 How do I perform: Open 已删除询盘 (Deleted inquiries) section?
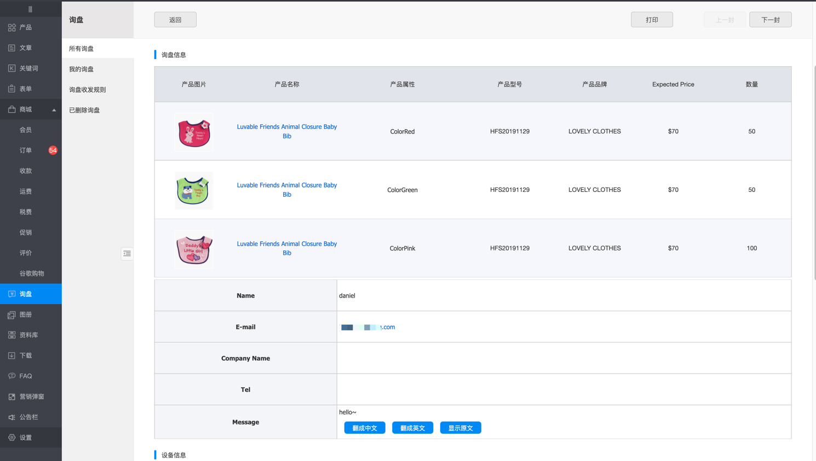[84, 110]
